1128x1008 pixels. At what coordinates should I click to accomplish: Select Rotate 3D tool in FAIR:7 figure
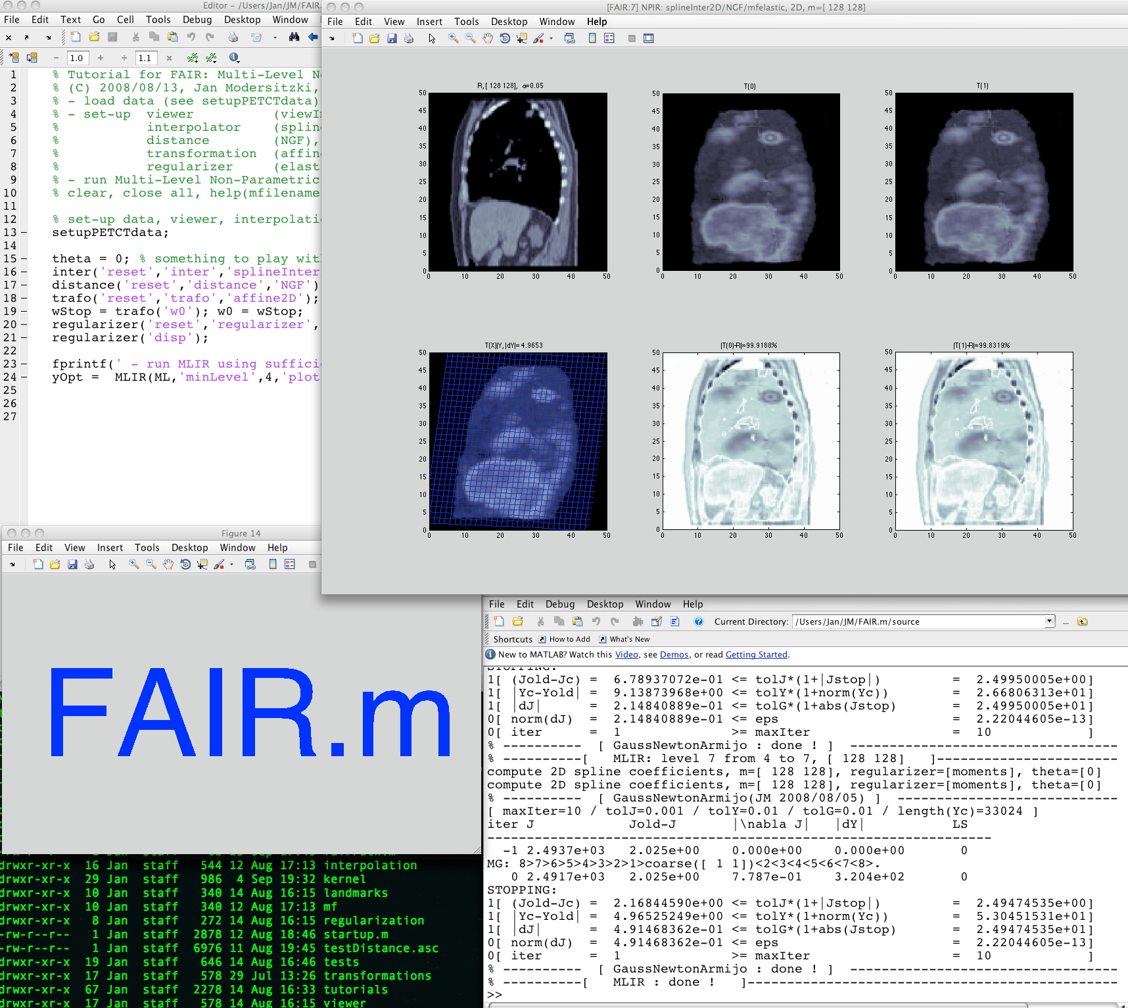[x=505, y=38]
